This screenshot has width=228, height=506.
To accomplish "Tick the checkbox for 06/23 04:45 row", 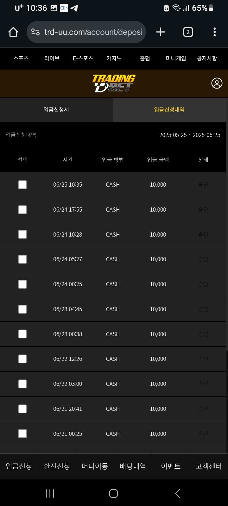I will coord(22,309).
